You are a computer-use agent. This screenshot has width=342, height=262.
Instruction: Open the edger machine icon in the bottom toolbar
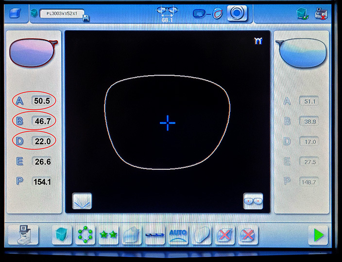tap(23, 235)
